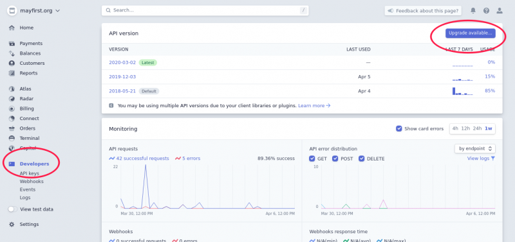The image size is (515, 242).
Task: Click the slash shortcut hint in search
Action: (303, 10)
